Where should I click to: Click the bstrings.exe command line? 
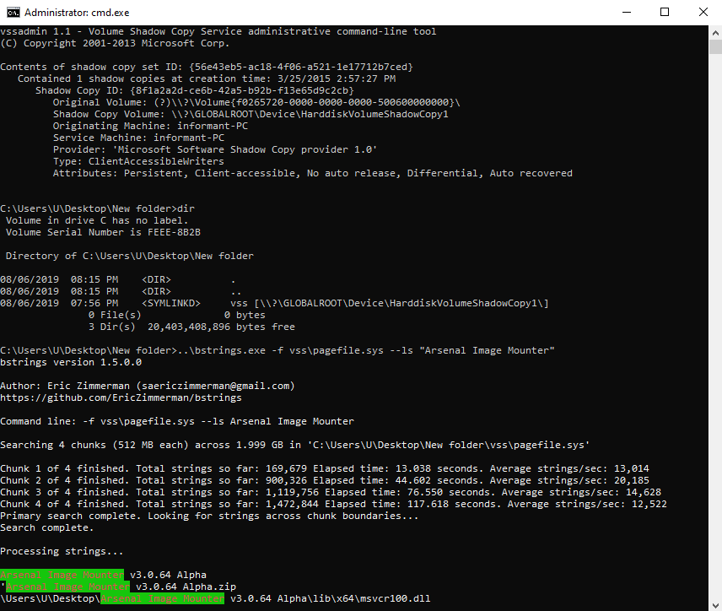(277, 351)
